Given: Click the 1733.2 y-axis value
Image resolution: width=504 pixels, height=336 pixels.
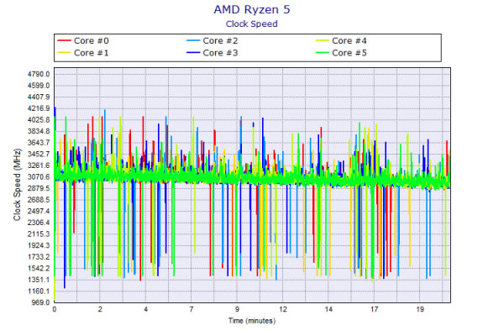Looking at the screenshot, I should [39, 257].
